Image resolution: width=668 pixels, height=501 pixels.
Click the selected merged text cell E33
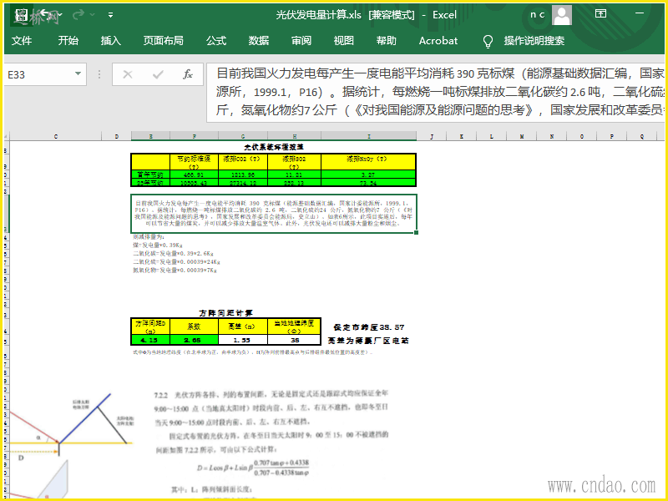click(274, 214)
